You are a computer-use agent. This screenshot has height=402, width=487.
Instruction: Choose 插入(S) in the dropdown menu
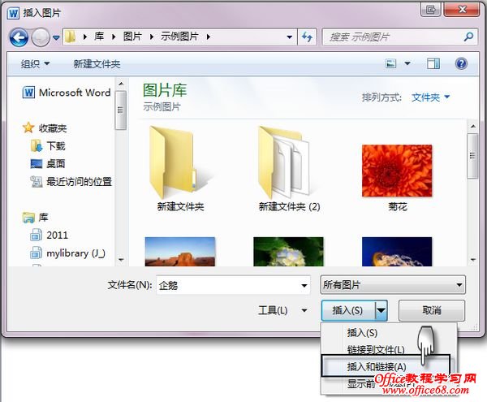(362, 333)
